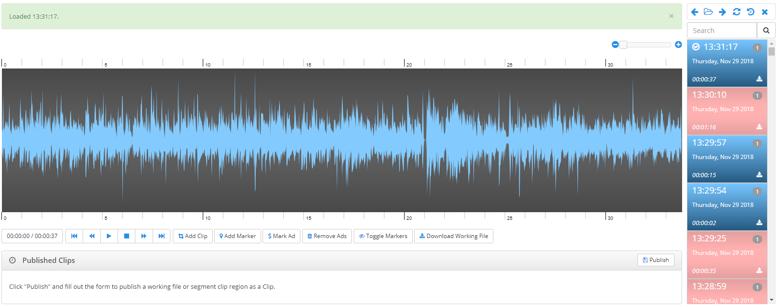Viewport: 780px width, 307px height.
Task: Click the history/revert icon
Action: coord(751,12)
